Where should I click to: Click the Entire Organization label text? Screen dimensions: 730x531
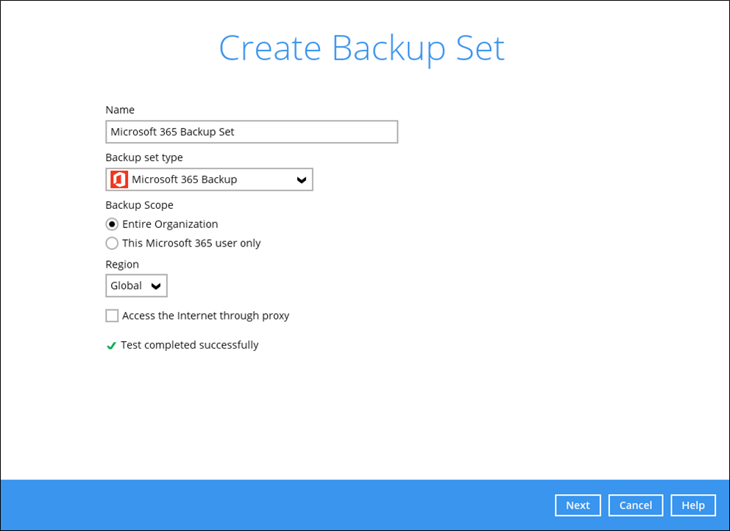click(170, 224)
